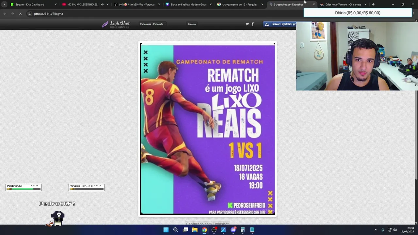Image resolution: width=418 pixels, height=235 pixels.
Task: Close the chaveamento de 16 tab
Action: click(x=262, y=5)
